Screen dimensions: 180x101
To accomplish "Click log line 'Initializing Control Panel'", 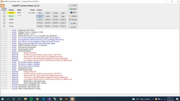I will 26,30.
